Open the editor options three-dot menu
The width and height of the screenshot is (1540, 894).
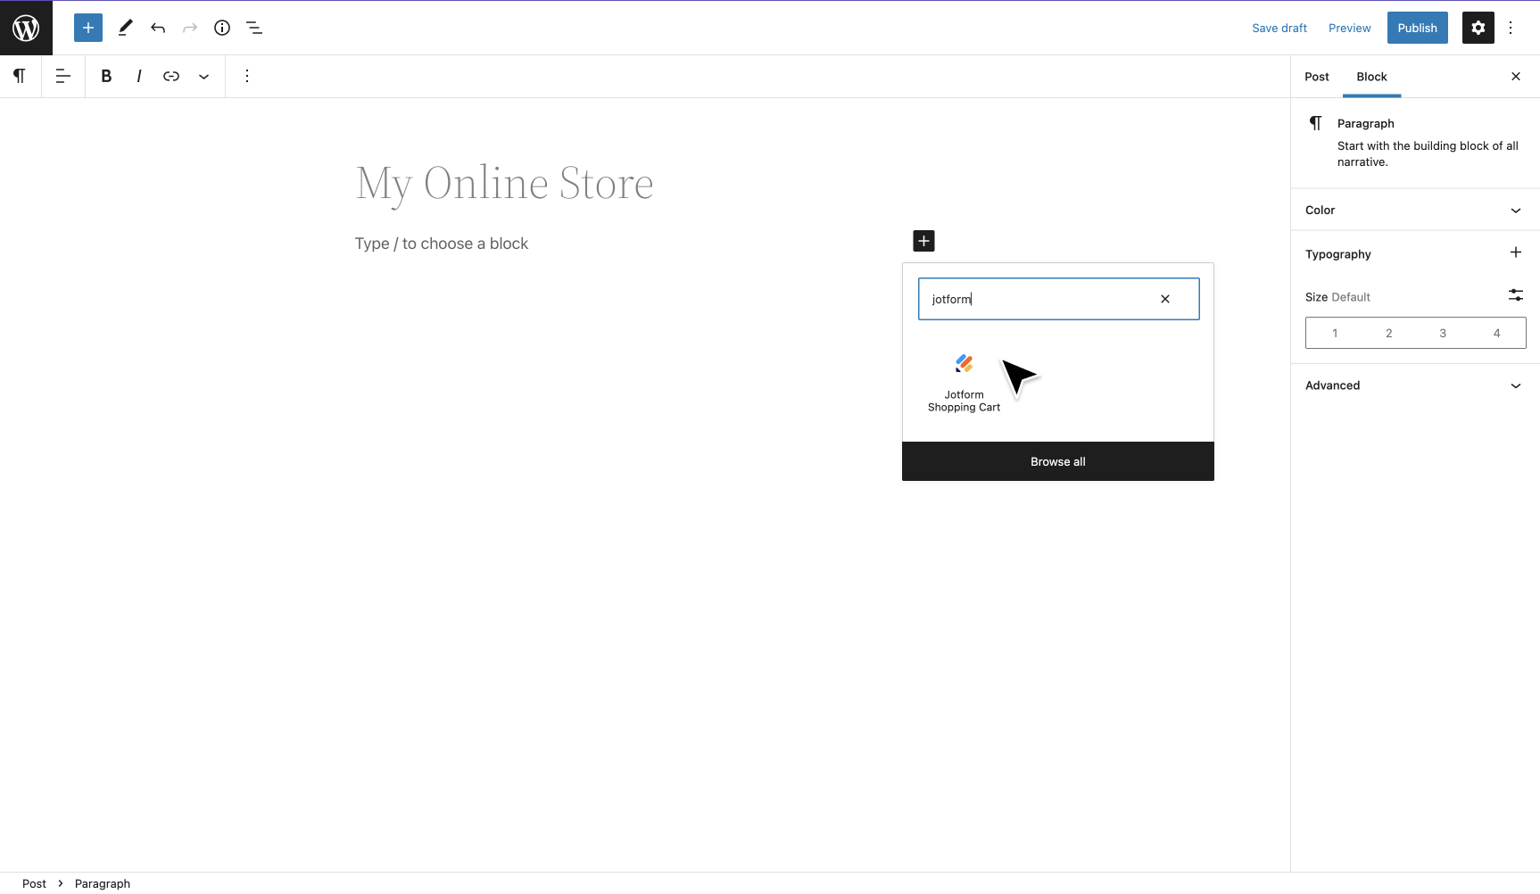click(x=1511, y=28)
